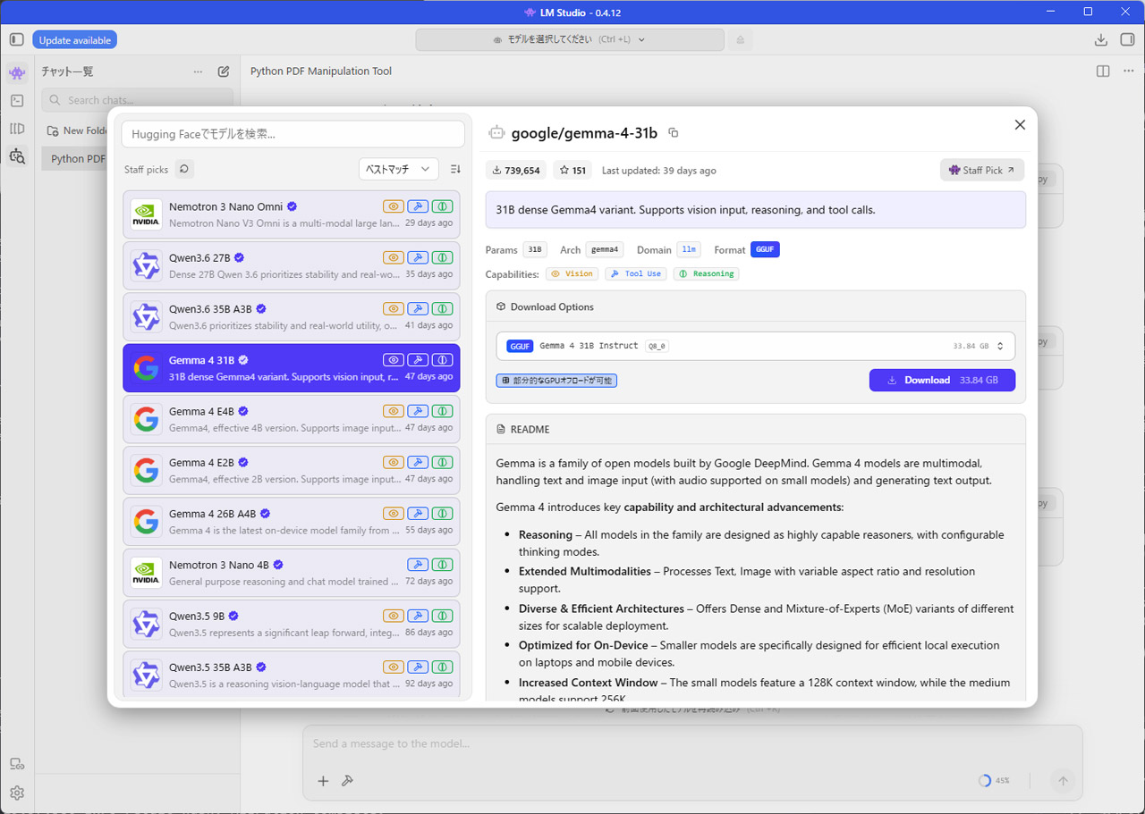Select the Qwen3.5 35B A3B model
This screenshot has height=814, width=1145.
coord(292,675)
